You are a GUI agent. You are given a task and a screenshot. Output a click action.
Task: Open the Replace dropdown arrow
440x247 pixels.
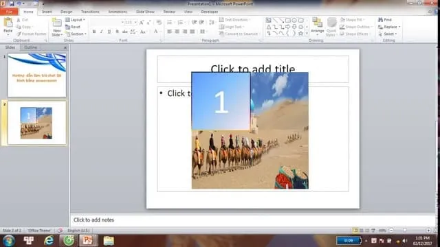click(x=399, y=27)
